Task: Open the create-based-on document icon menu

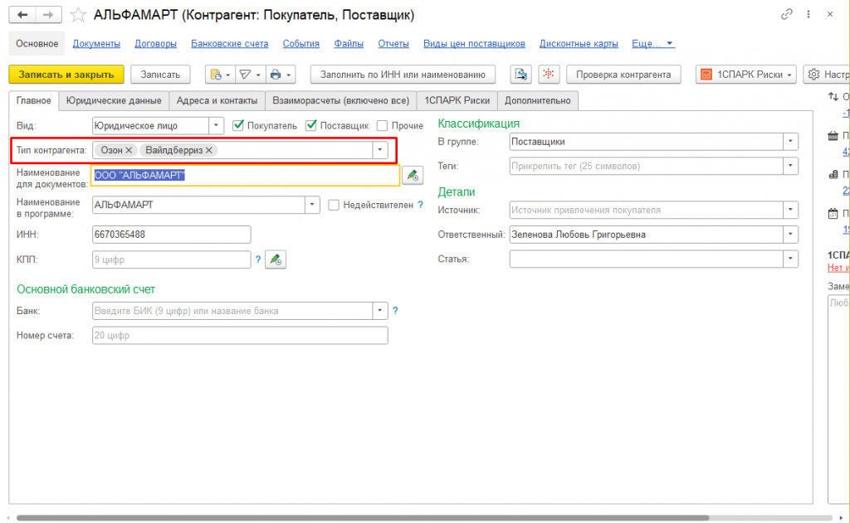Action: tap(220, 75)
